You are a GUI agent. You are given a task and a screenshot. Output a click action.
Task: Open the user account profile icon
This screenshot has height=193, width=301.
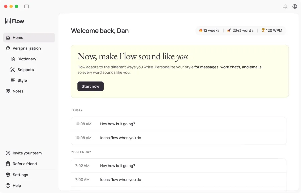pos(295,6)
